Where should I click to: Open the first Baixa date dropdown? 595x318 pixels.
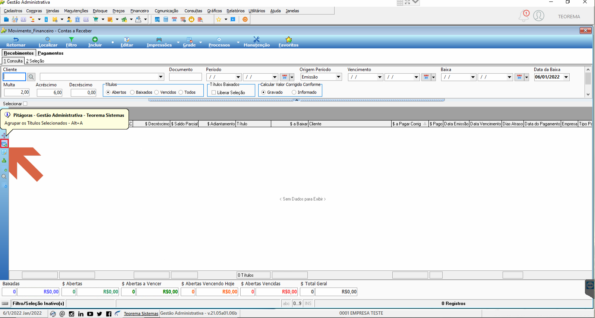click(x=473, y=77)
